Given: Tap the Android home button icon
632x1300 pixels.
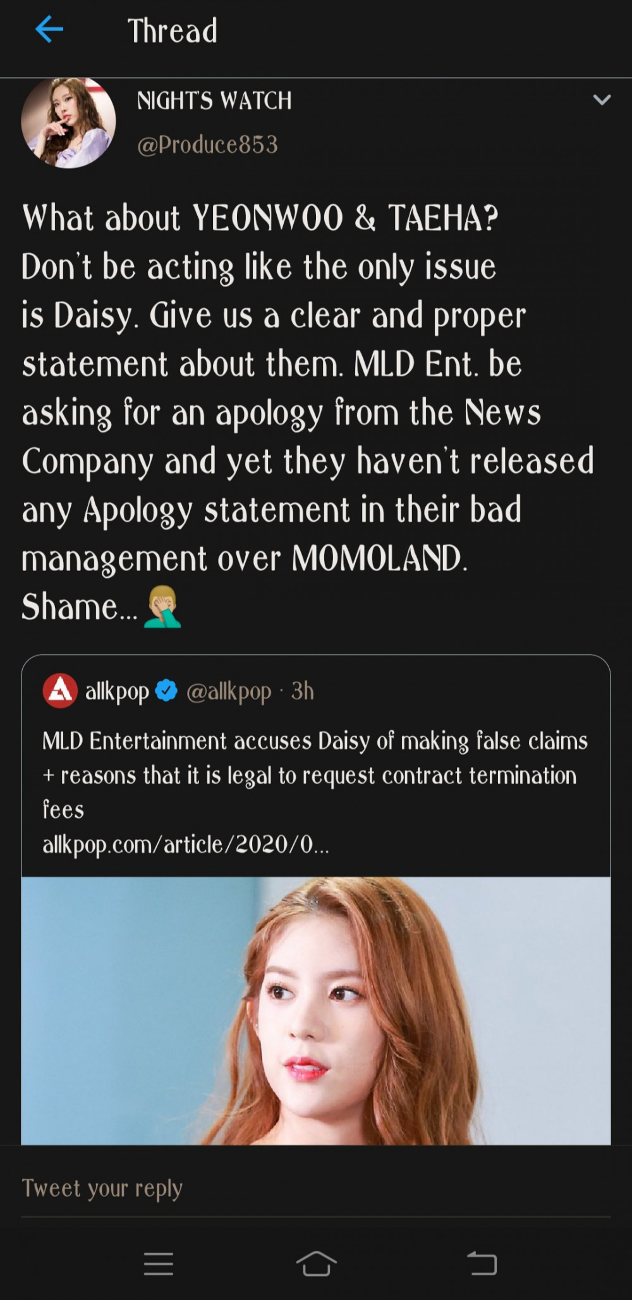Looking at the screenshot, I should click(x=316, y=1264).
